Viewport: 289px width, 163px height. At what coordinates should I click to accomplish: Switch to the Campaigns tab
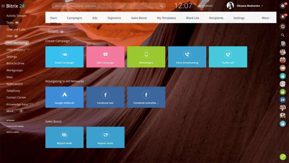point(75,18)
